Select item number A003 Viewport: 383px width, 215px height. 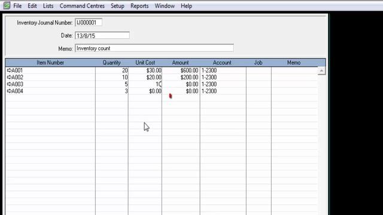click(x=17, y=84)
